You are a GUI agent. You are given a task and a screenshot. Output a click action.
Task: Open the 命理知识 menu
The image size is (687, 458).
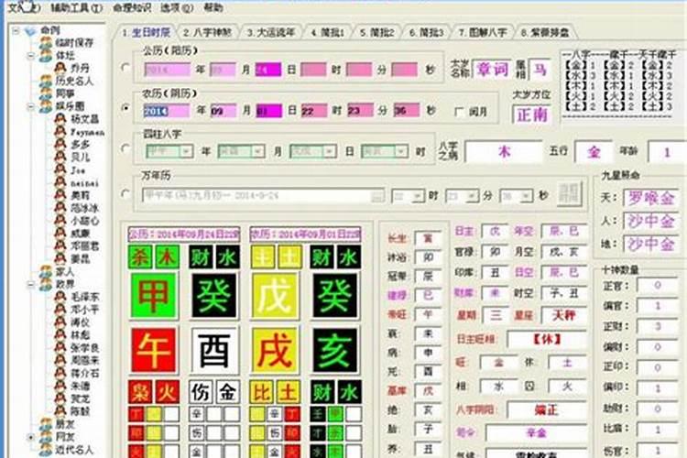click(132, 7)
